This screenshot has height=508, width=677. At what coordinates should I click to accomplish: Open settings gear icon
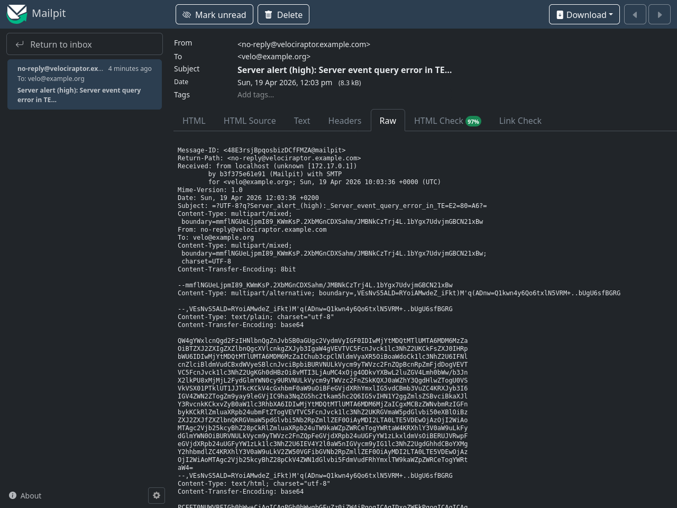pyautogui.click(x=157, y=495)
